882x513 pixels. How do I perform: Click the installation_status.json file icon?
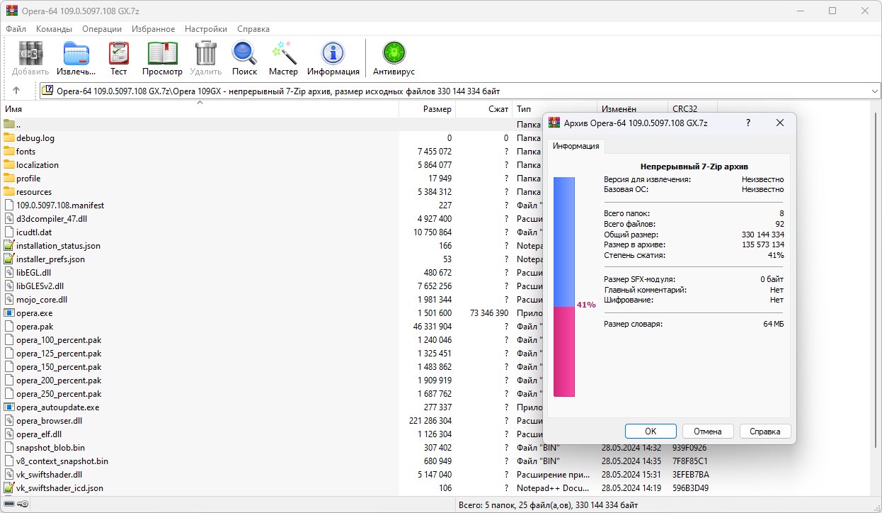[9, 245]
